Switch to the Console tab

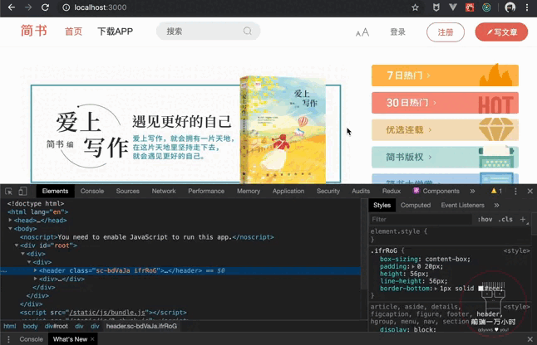tap(92, 192)
